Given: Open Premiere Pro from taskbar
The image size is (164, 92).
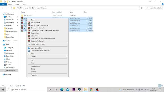Looking at the screenshot, I should (x=74, y=90).
